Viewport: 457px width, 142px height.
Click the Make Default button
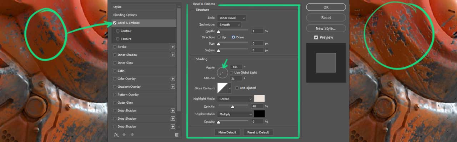pos(227,132)
